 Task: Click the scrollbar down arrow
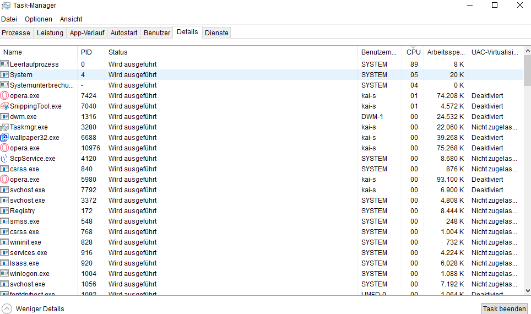(x=527, y=291)
